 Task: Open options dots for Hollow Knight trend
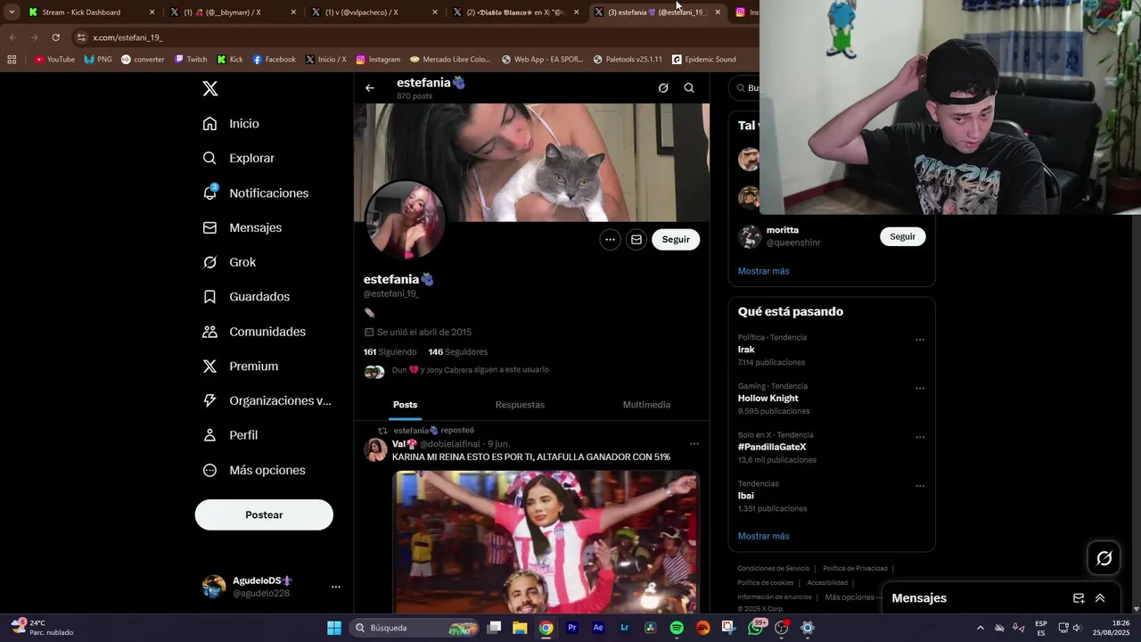point(920,389)
